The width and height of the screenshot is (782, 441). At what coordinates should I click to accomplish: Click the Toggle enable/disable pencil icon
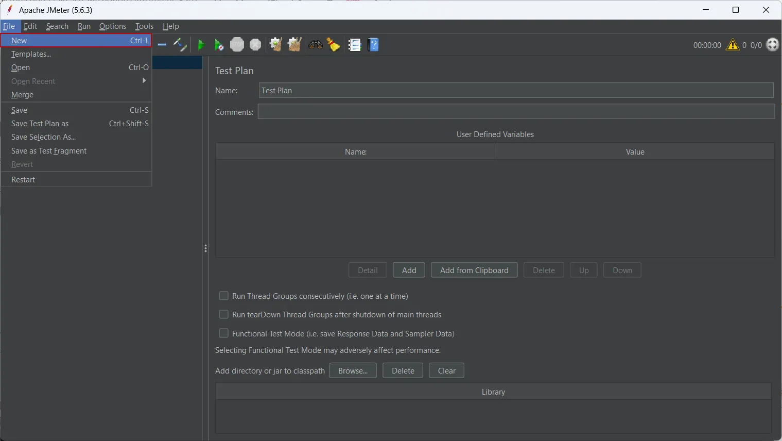click(180, 45)
